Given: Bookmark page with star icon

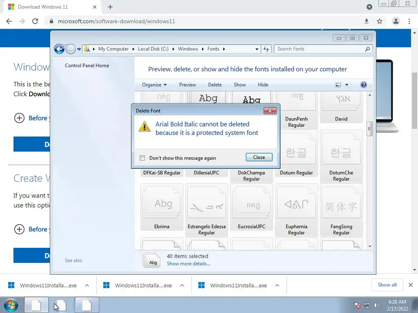Looking at the screenshot, I should (380, 21).
